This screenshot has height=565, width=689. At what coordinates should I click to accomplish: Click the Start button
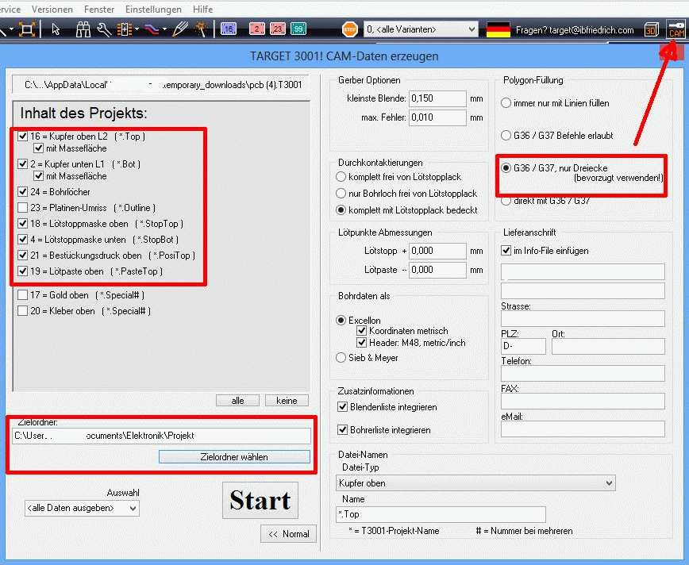pyautogui.click(x=260, y=501)
